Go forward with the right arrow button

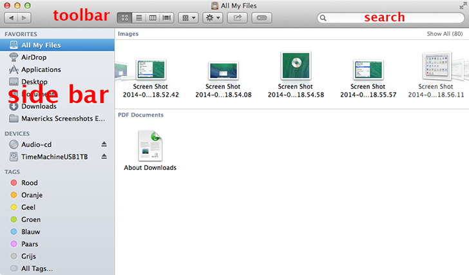pos(24,18)
